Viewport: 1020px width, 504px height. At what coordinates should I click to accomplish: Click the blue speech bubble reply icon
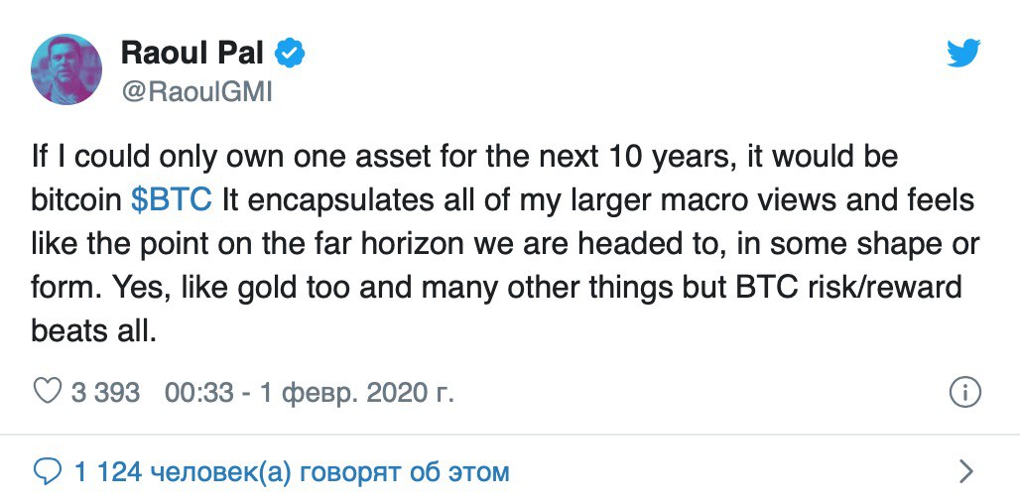(47, 471)
